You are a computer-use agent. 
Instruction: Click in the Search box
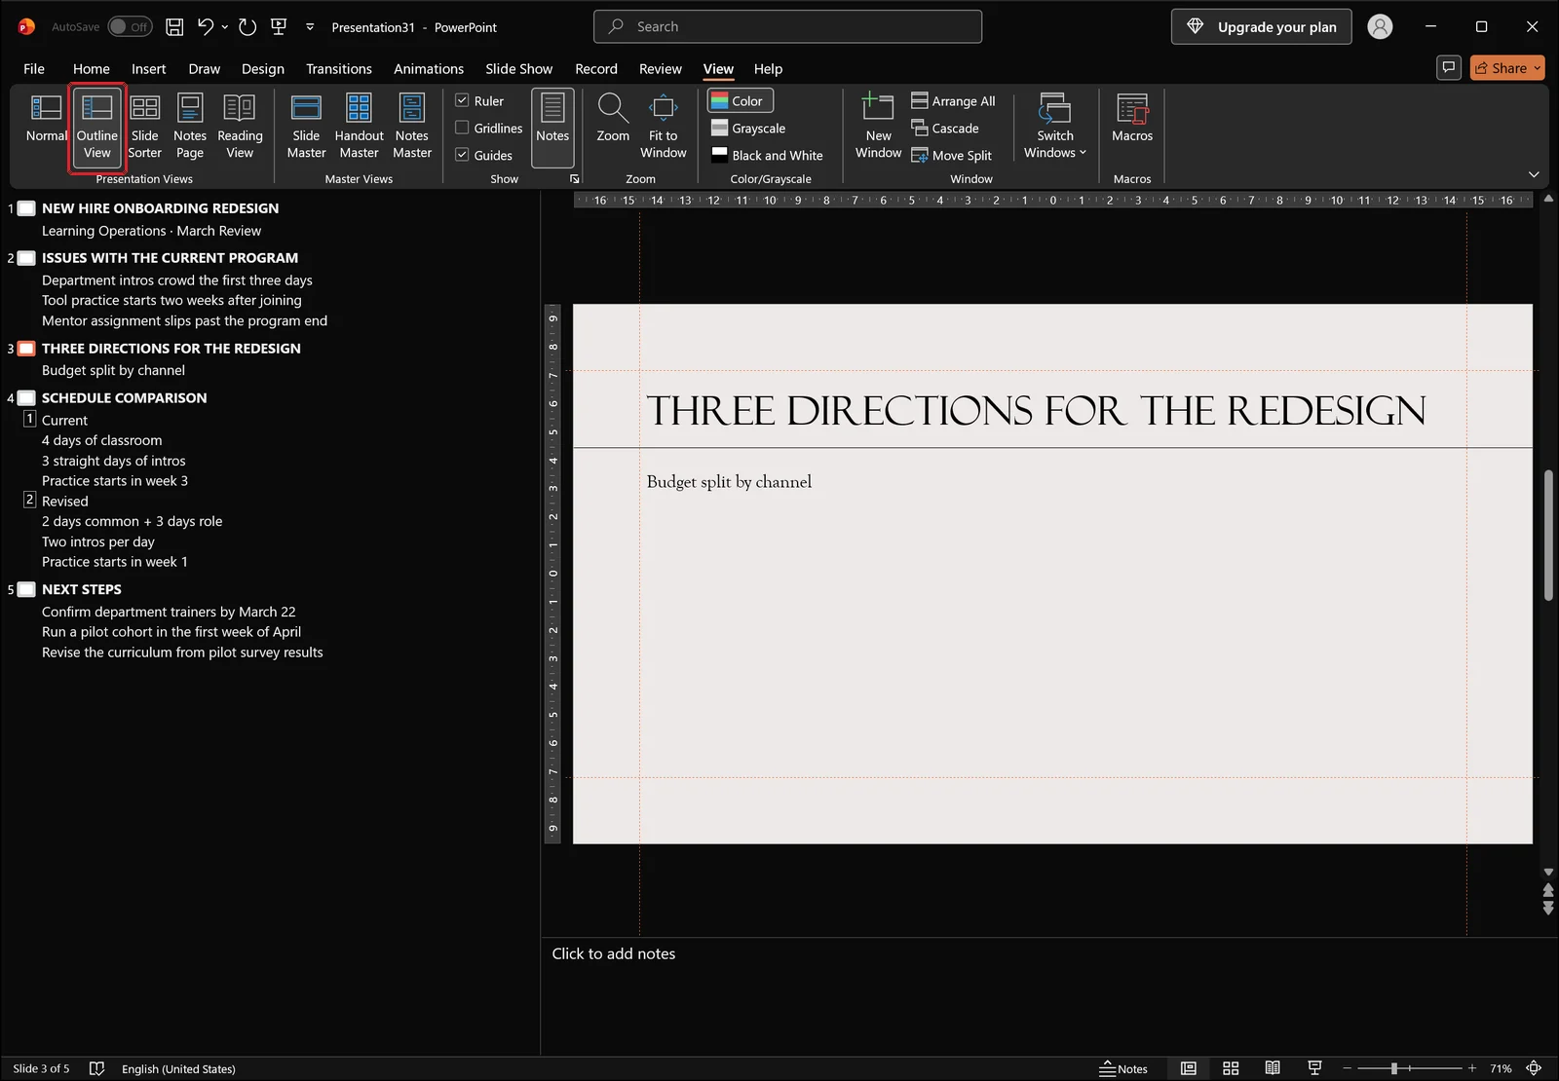pos(787,26)
